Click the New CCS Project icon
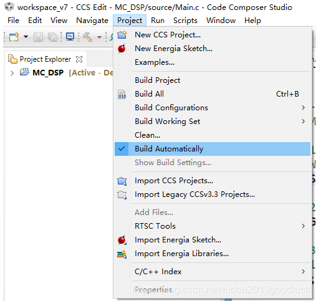 pyautogui.click(x=122, y=35)
